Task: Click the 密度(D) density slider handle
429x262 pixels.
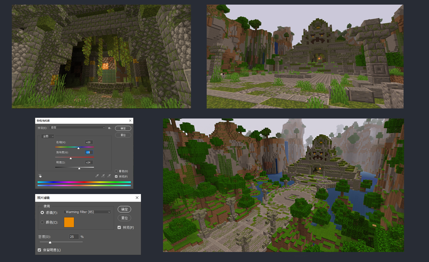Action: pos(50,243)
